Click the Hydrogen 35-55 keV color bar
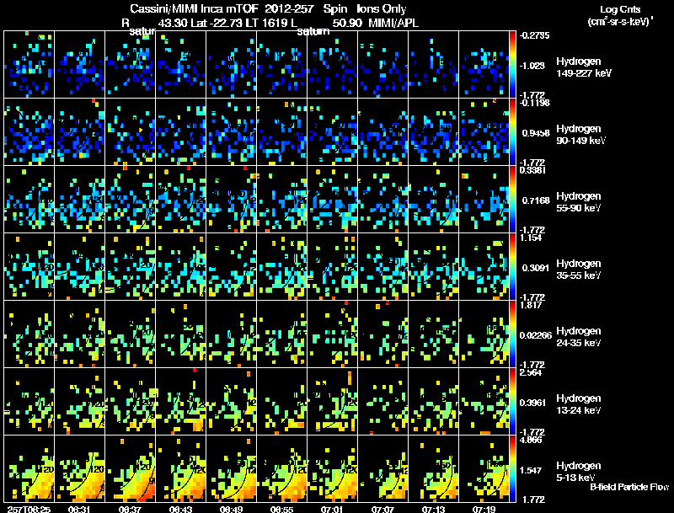The image size is (674, 513). pos(512,266)
